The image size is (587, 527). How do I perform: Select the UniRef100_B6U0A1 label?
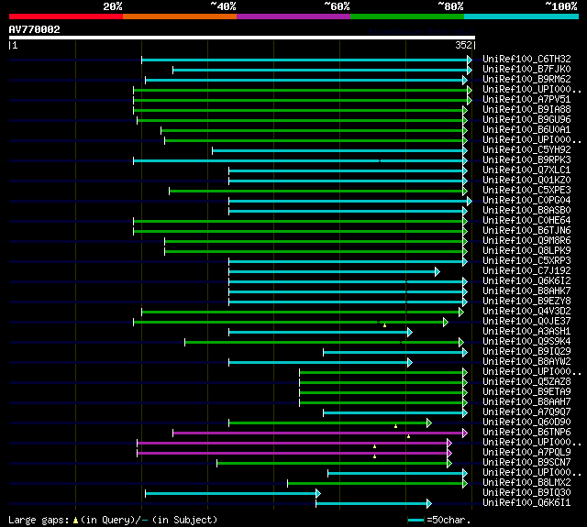[526, 130]
